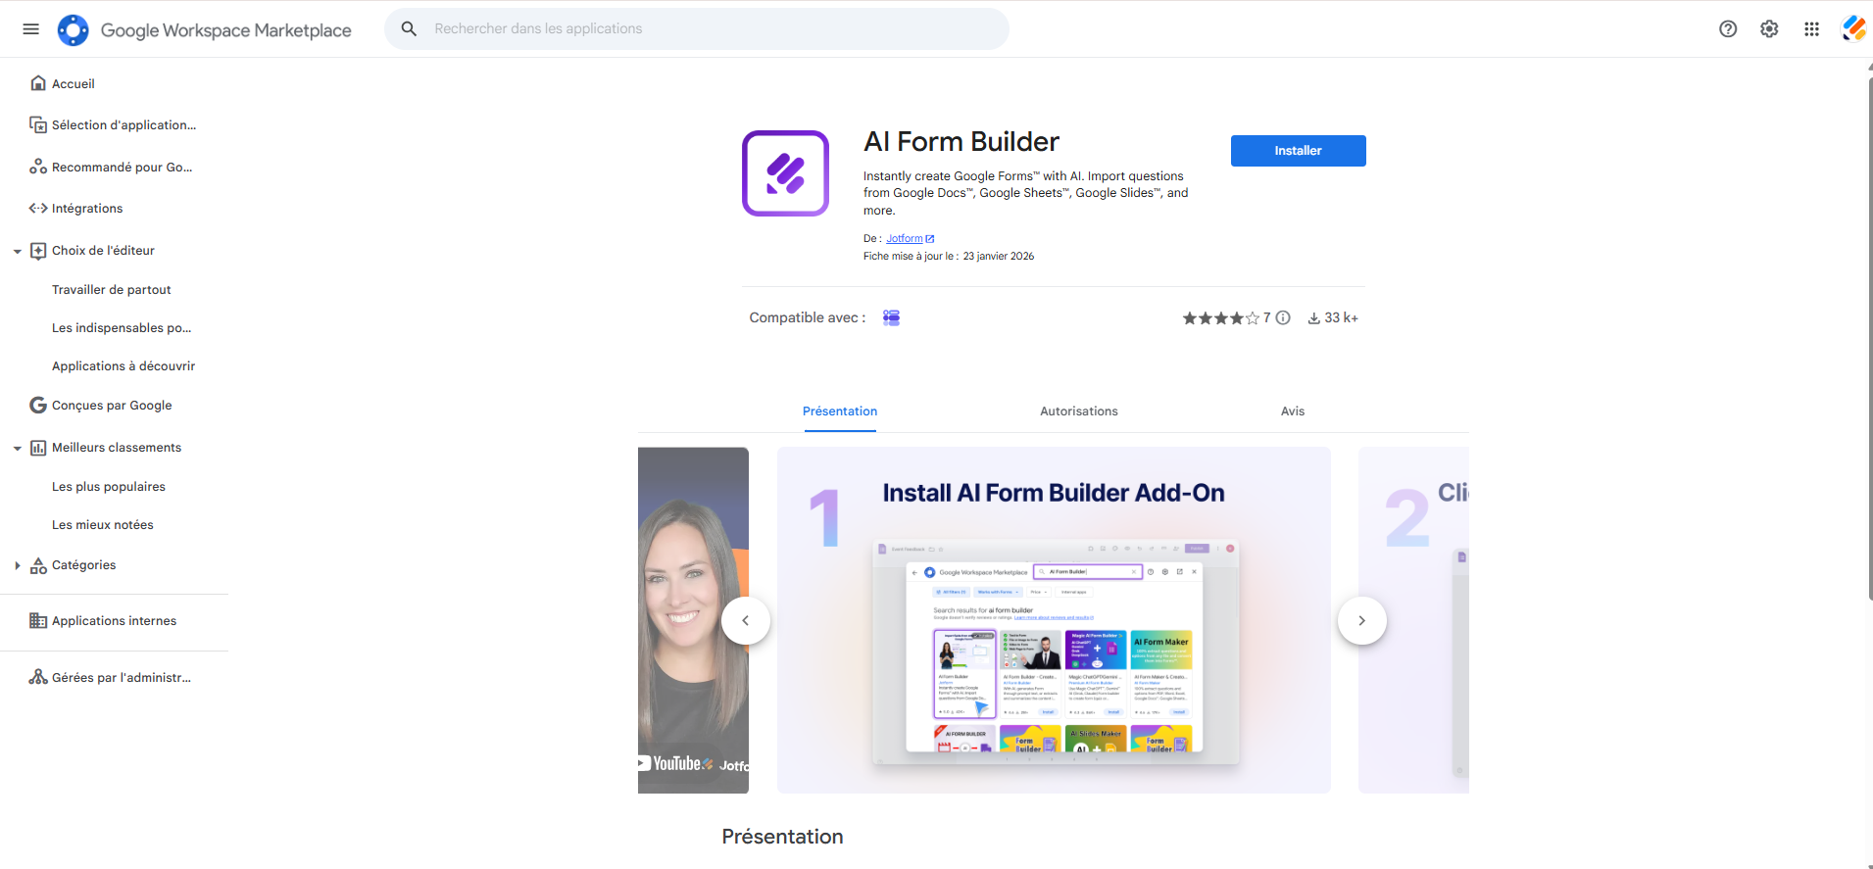Click the 33 k+ downloads count
The image size is (1873, 869).
coord(1333,318)
